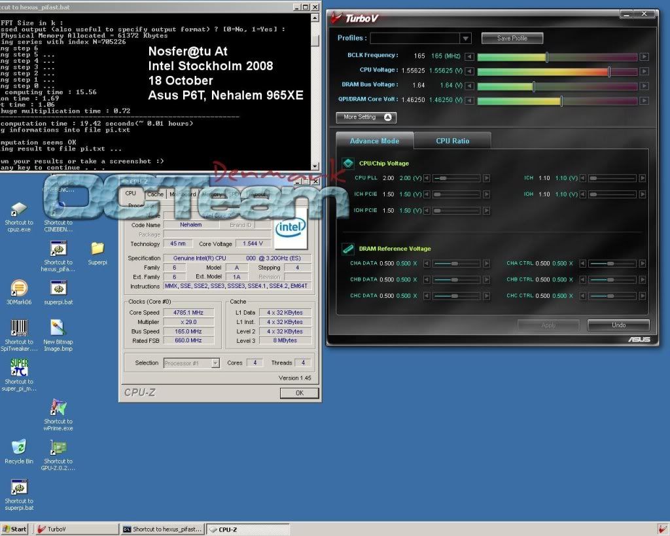Open the Windows Start menu
Image resolution: width=670 pixels, height=536 pixels.
(14, 529)
